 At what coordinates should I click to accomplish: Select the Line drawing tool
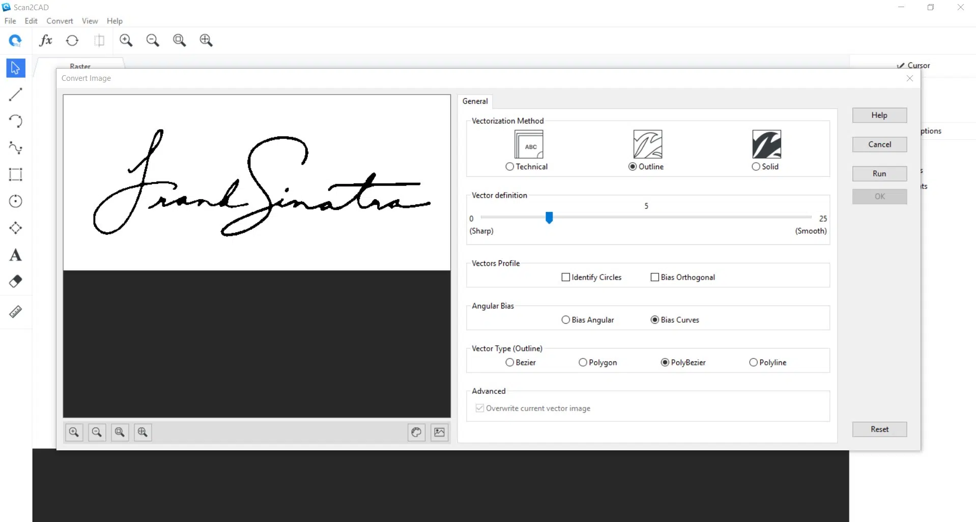coord(15,95)
